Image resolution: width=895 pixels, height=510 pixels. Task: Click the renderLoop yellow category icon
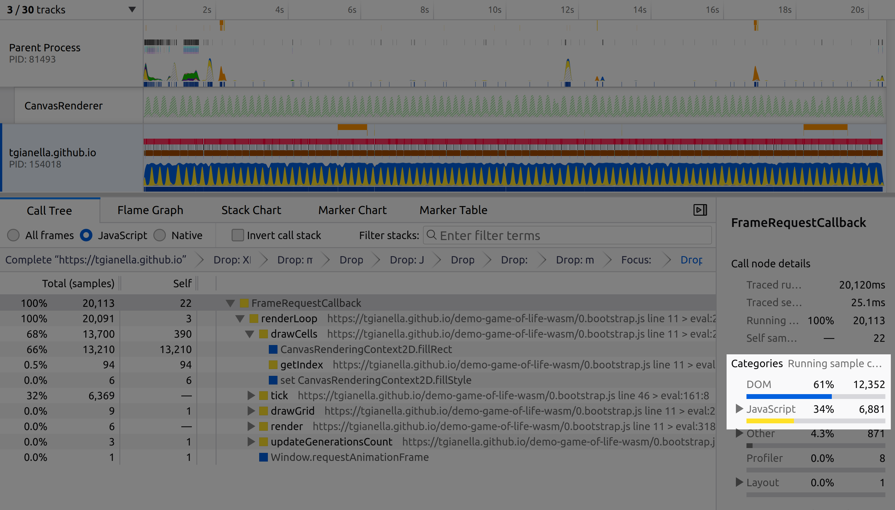click(254, 318)
